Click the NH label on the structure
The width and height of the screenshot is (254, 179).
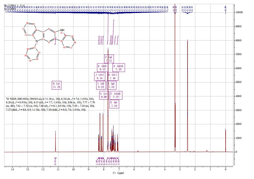[62, 30]
